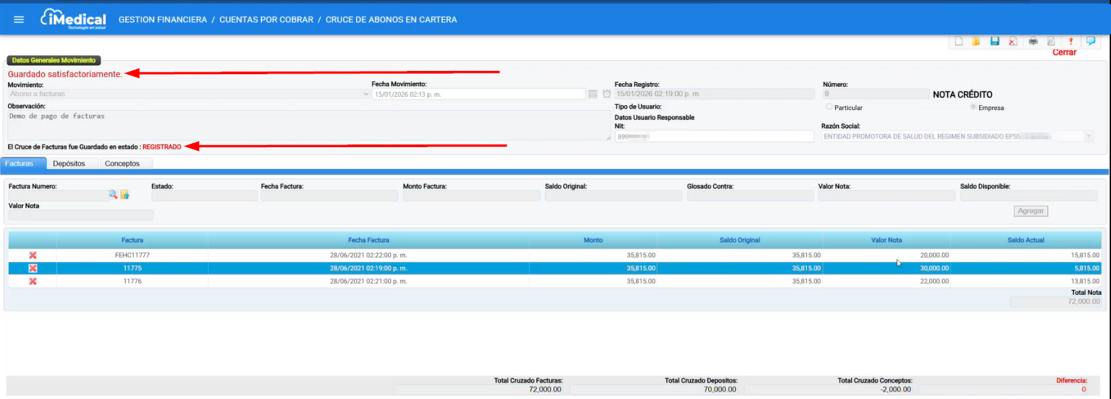Switch to the Conceptos tab
Viewport: 1111px width, 399px height.
[x=122, y=164]
